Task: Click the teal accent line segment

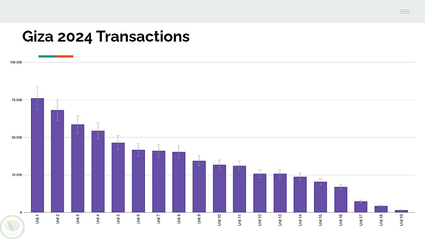Action: tap(47, 56)
